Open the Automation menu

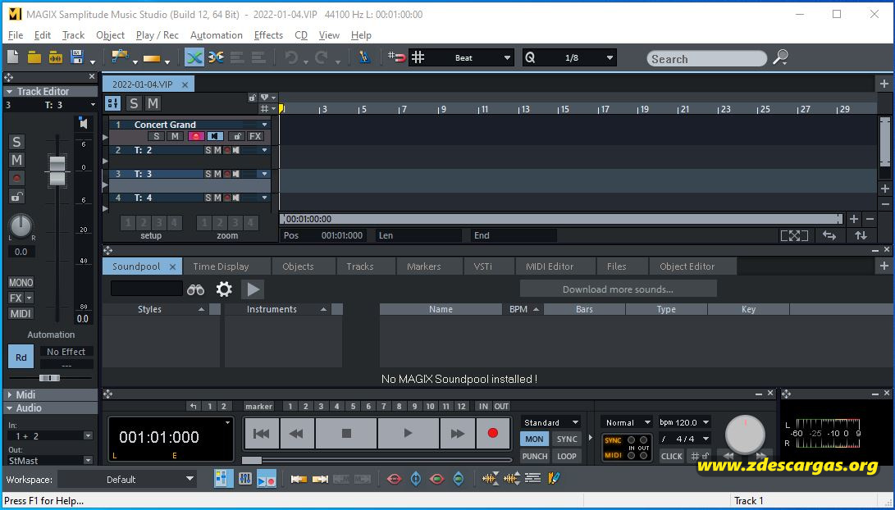click(x=217, y=35)
